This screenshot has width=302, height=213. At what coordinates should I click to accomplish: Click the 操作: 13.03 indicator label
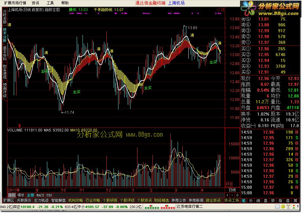(78, 10)
